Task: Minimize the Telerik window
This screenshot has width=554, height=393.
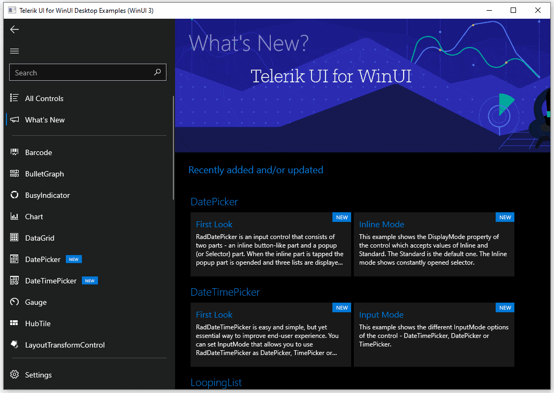Action: (489, 10)
